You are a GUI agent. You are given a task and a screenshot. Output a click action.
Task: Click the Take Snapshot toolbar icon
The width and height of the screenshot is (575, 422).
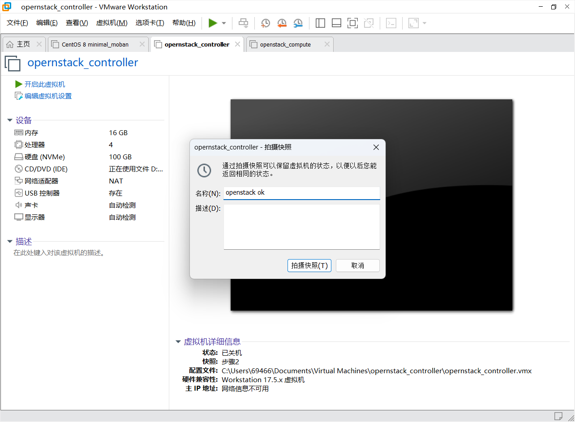click(266, 23)
